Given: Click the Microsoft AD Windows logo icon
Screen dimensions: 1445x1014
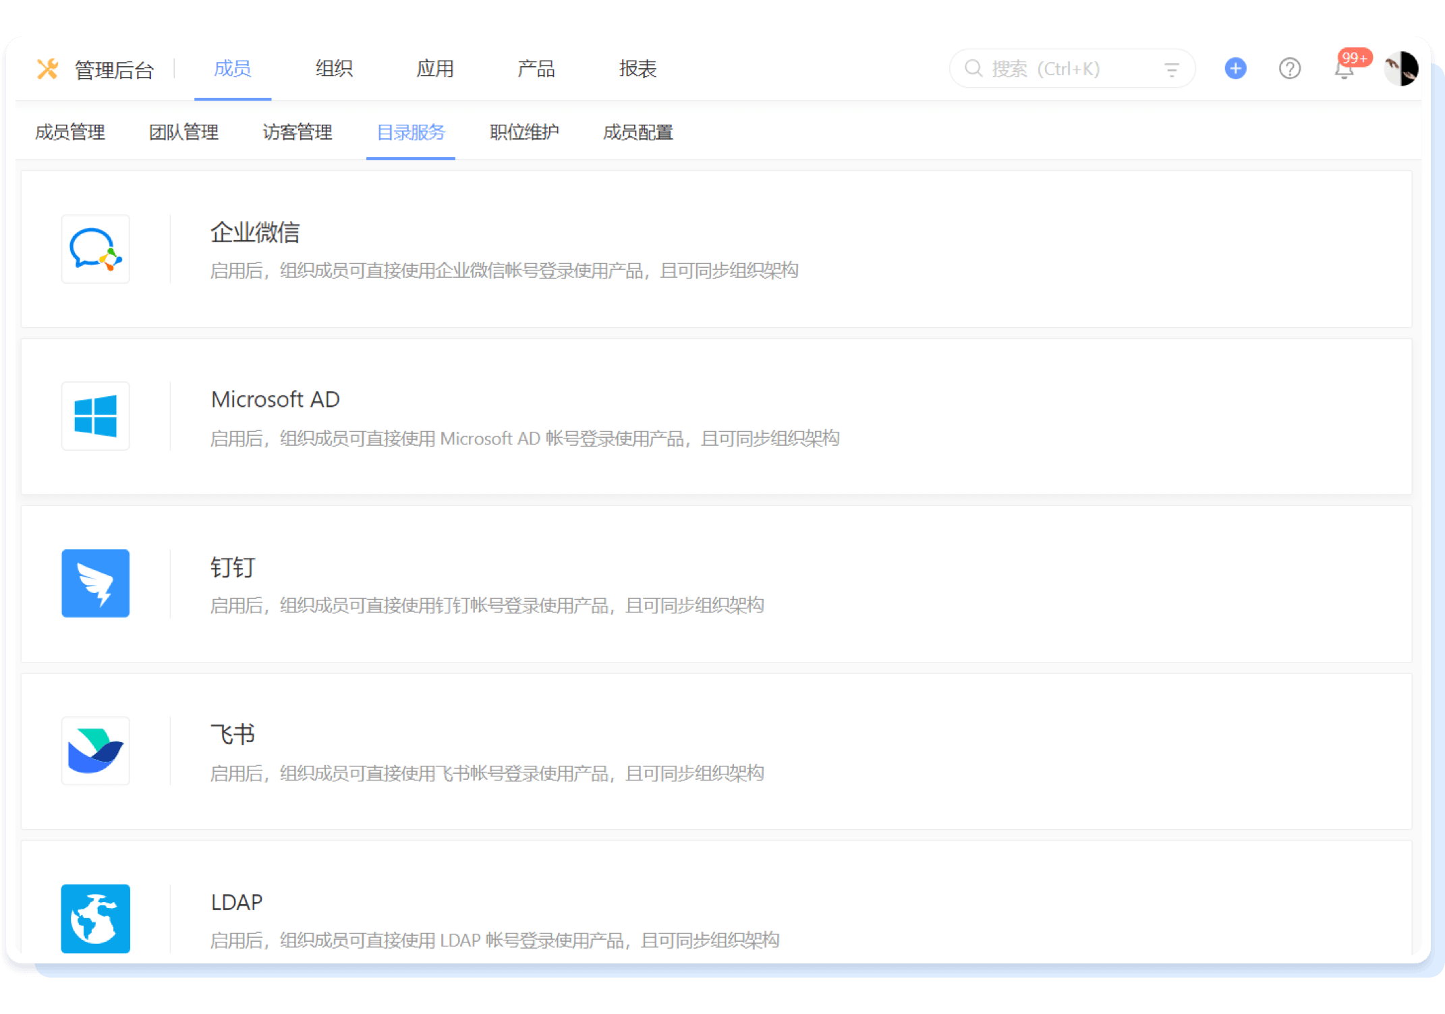Looking at the screenshot, I should coord(96,416).
